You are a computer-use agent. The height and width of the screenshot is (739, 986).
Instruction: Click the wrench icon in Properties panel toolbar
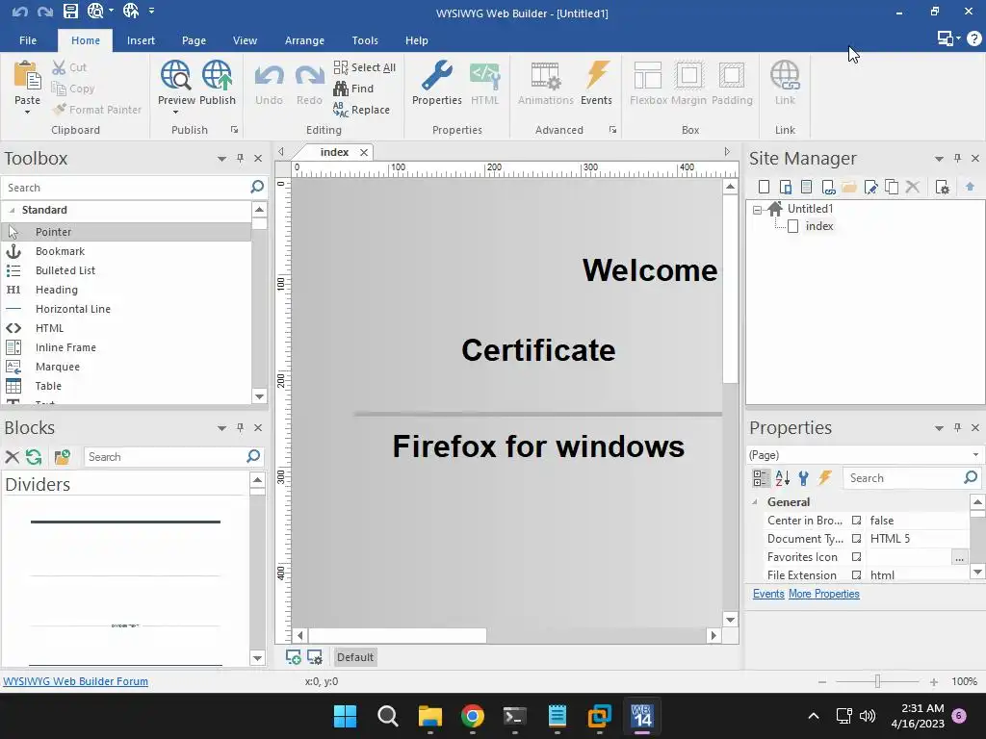click(x=803, y=478)
